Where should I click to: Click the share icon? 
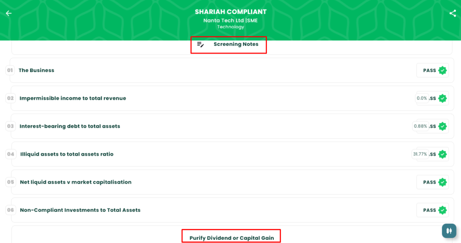click(x=452, y=13)
